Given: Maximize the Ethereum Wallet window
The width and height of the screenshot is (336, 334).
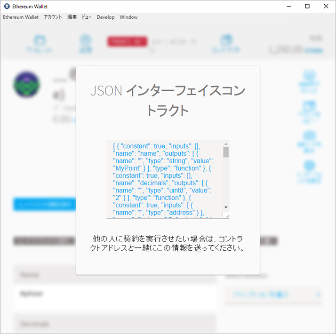Looking at the screenshot, I should (307, 7).
